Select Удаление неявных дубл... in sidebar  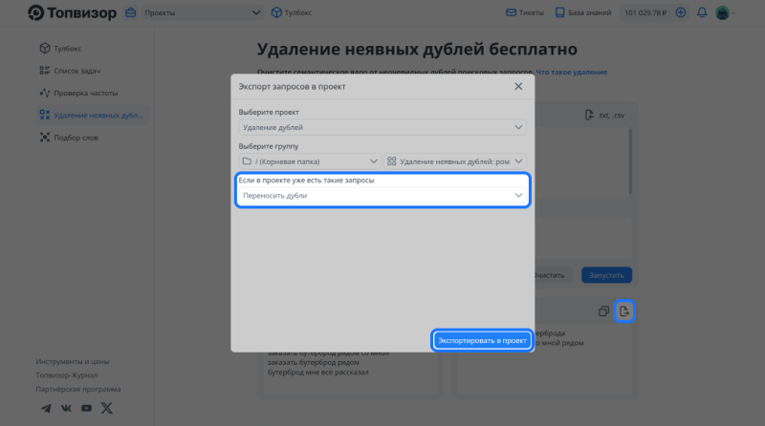coord(93,115)
